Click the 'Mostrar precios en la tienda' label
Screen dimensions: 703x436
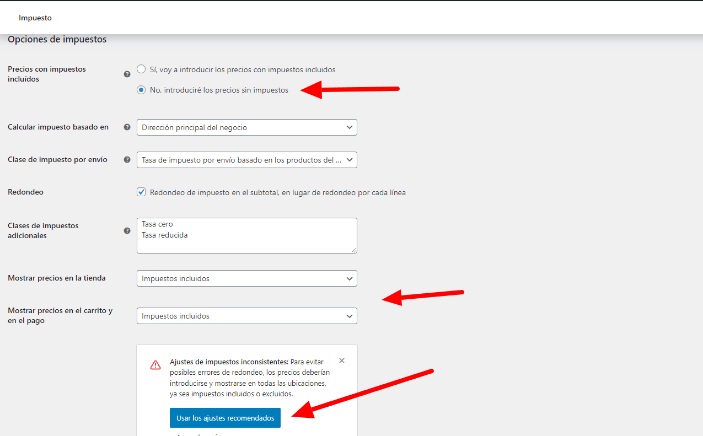57,278
